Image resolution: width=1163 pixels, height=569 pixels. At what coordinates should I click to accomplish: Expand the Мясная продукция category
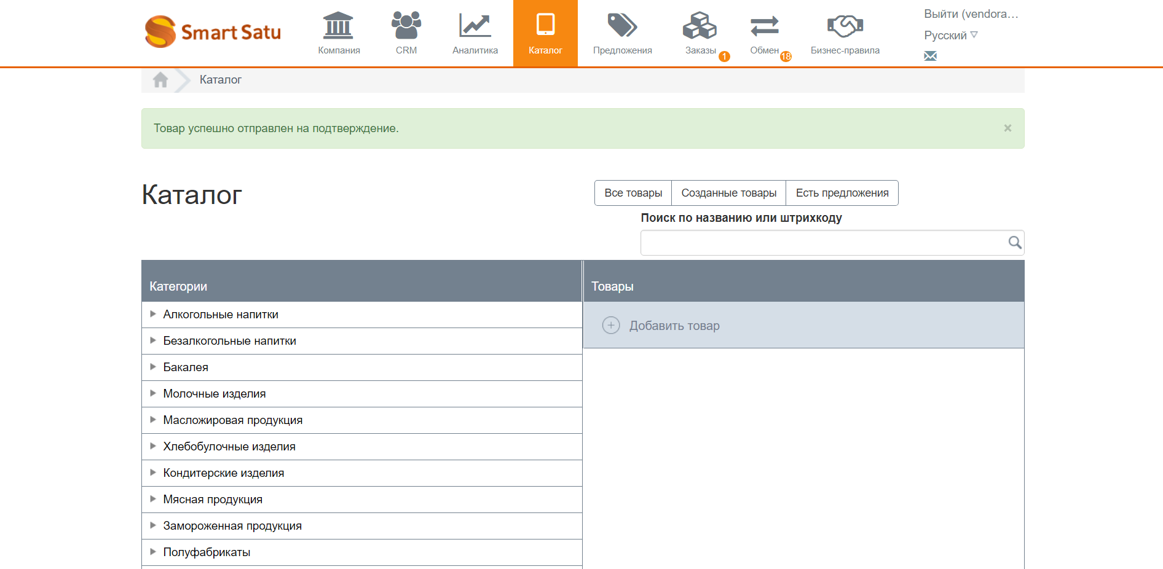[x=153, y=499]
